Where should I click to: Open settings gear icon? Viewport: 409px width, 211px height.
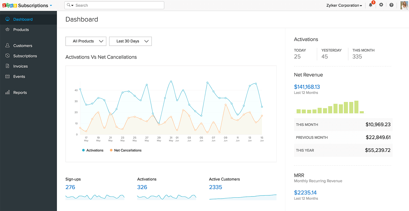[381, 5]
